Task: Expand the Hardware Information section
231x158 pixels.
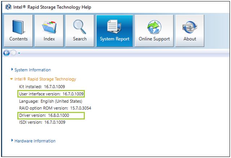Action: tap(35, 141)
